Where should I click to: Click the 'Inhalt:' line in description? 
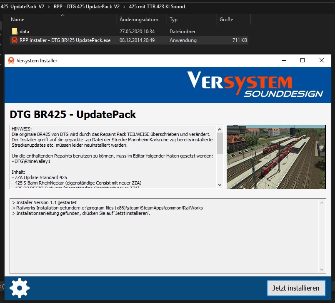click(18, 172)
